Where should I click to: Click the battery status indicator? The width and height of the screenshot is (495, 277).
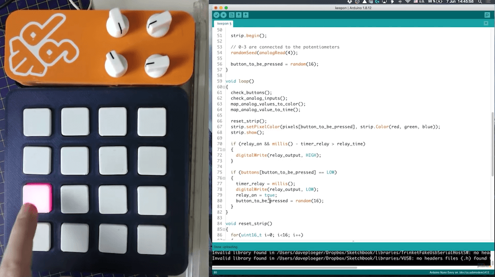pos(435,1)
